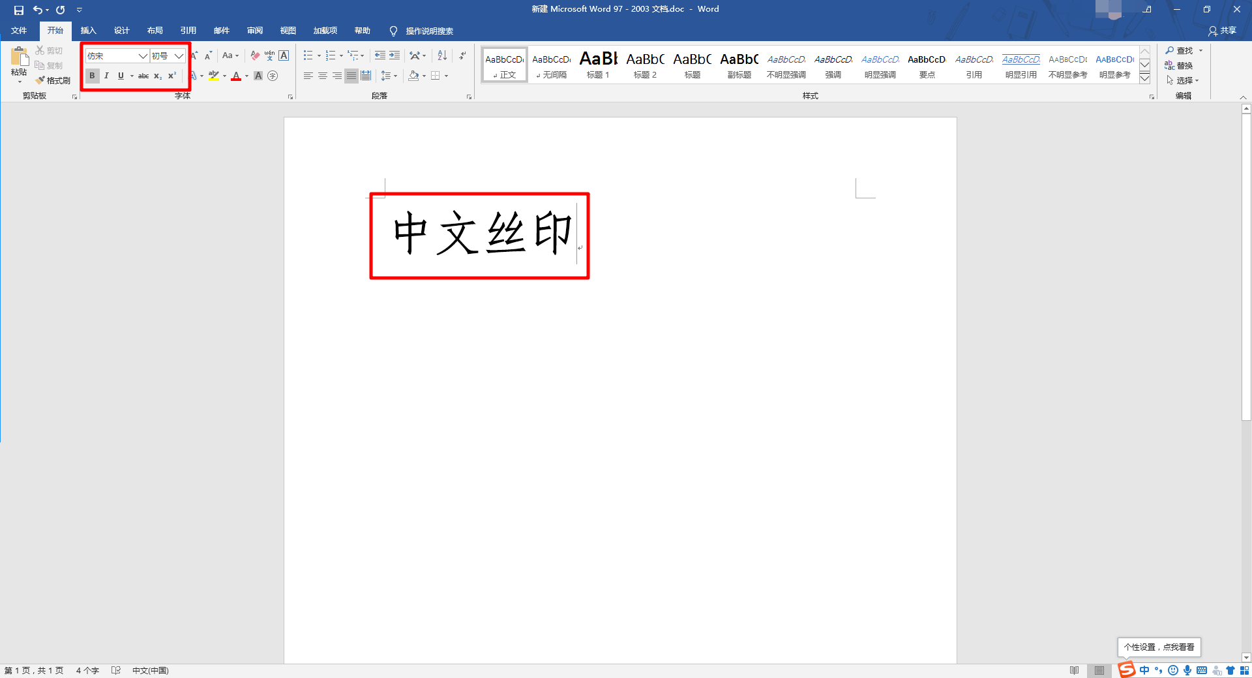Expand the numbering list dropdown arrow
Viewport: 1252px width, 678px height.
(x=341, y=56)
